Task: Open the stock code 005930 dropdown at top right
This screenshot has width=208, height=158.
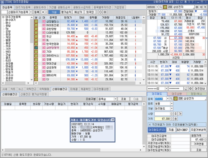Action: tap(157, 7)
